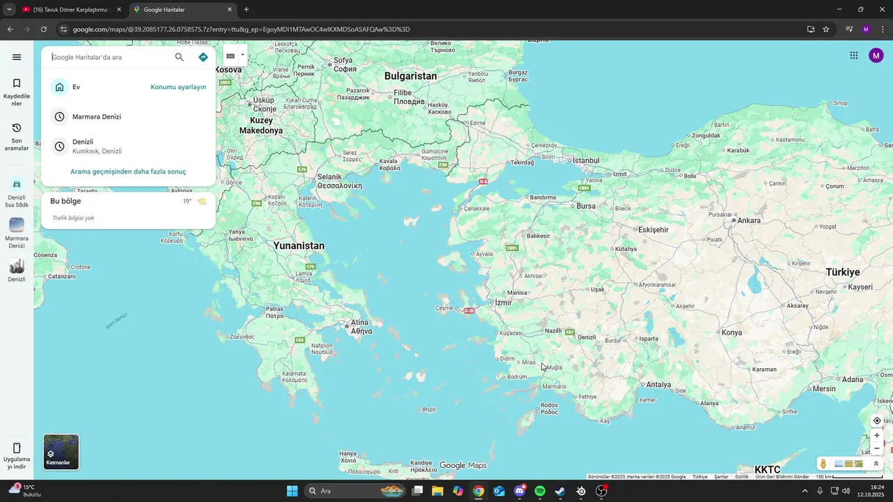Open a new browser tab
893x502 pixels.
coord(246,10)
